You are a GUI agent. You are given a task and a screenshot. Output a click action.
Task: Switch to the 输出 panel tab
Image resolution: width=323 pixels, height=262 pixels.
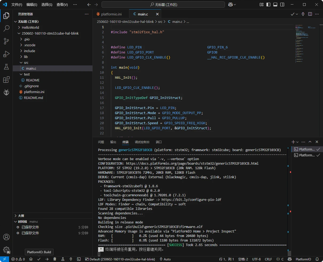(113, 142)
